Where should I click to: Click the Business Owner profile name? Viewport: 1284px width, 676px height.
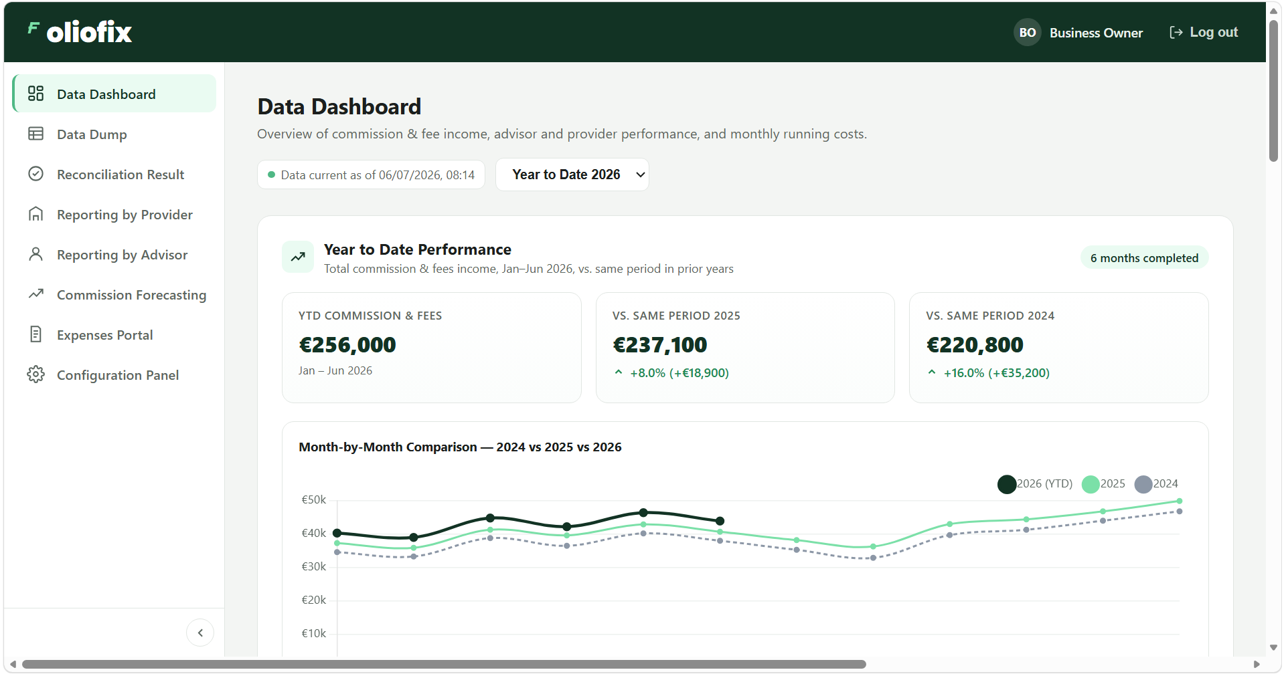tap(1096, 33)
